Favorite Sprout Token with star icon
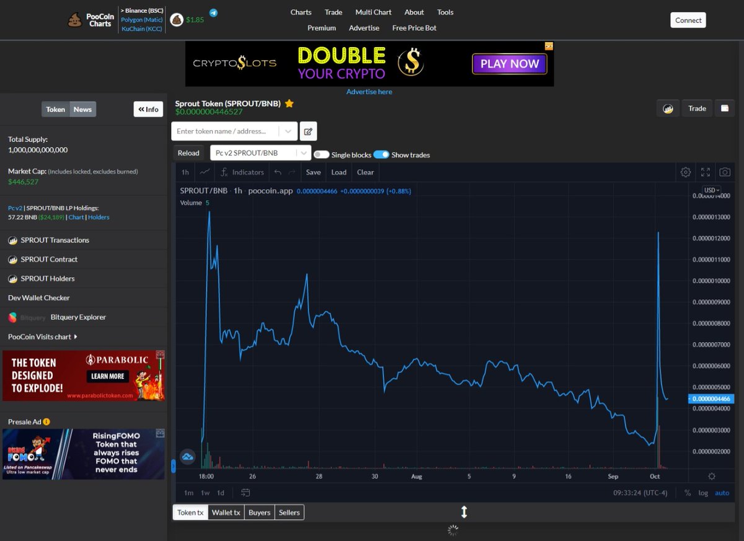 click(x=289, y=103)
